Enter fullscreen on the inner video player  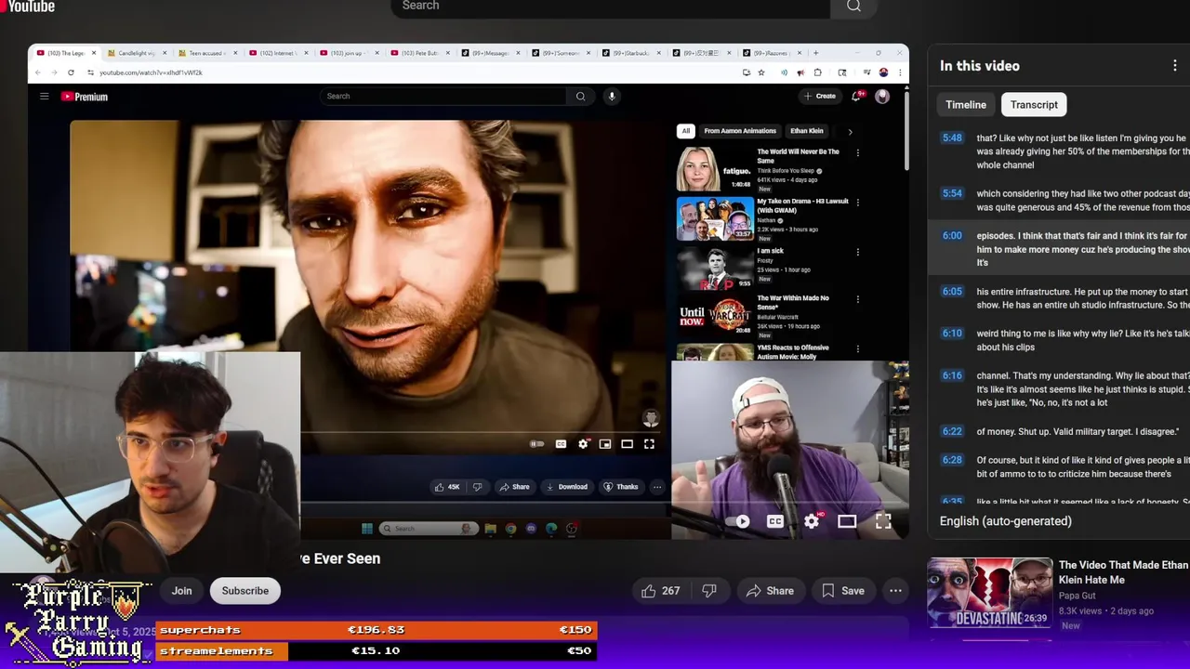click(649, 444)
